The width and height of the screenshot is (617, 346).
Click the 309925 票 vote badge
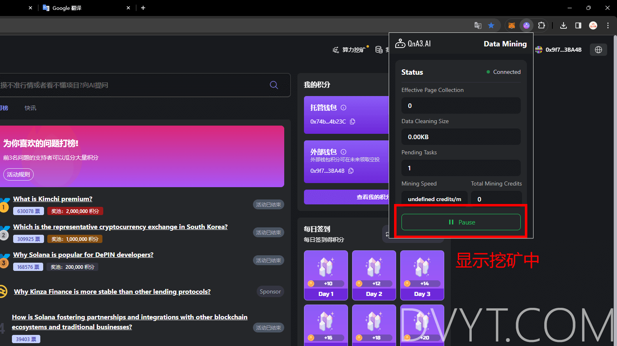29,239
